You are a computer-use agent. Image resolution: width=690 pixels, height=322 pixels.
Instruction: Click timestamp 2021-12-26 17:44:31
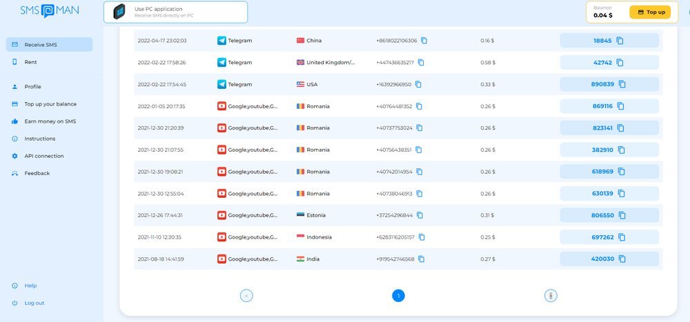[x=160, y=216]
